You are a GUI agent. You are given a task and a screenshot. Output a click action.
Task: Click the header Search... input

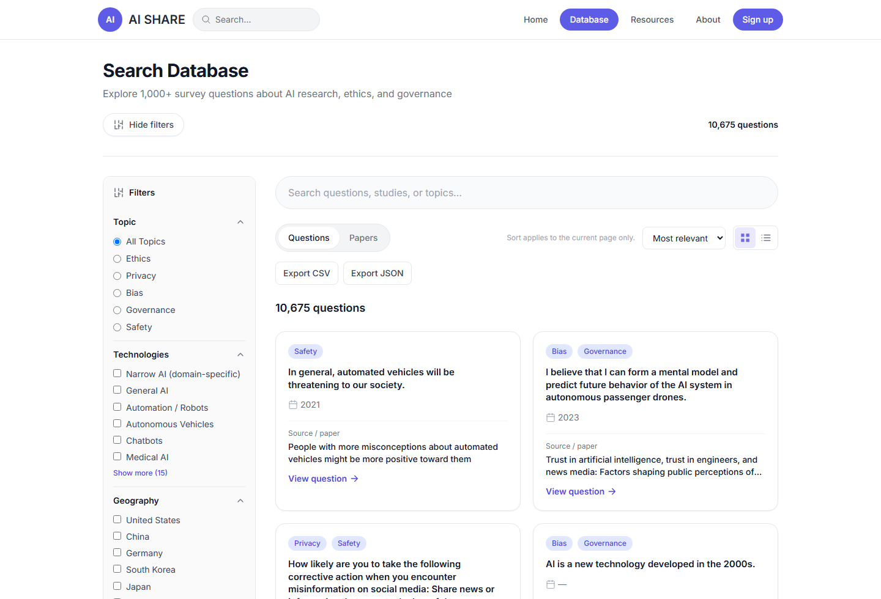[256, 20]
